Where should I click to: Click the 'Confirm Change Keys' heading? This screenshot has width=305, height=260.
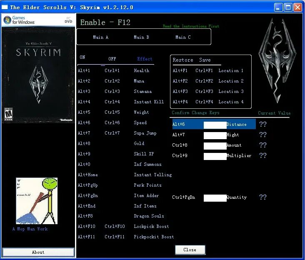(195, 112)
